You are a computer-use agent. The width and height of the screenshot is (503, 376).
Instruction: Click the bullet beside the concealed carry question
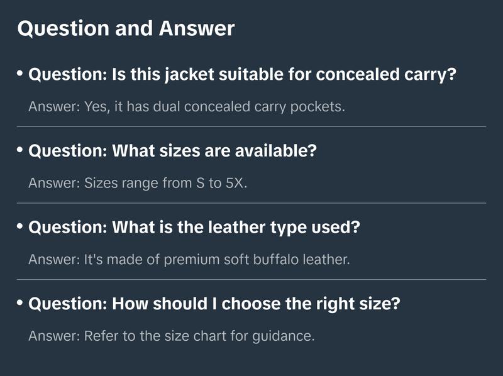pyautogui.click(x=21, y=74)
